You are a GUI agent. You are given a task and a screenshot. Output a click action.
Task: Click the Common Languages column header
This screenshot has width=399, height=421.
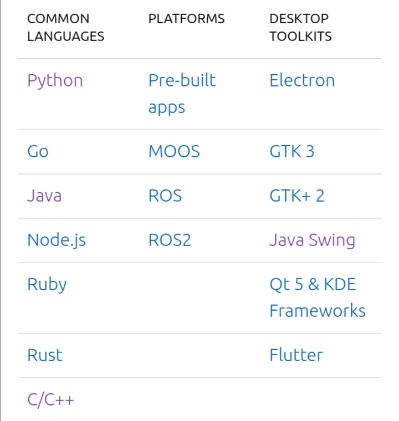pos(65,28)
